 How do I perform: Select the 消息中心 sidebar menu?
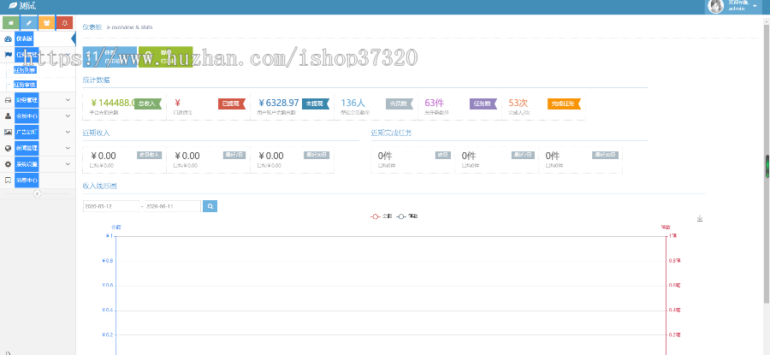pos(38,180)
